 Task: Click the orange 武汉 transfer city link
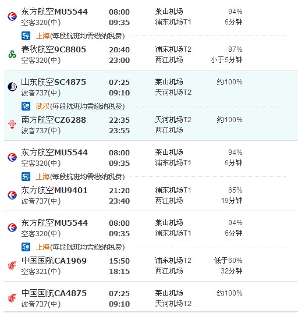(x=42, y=106)
